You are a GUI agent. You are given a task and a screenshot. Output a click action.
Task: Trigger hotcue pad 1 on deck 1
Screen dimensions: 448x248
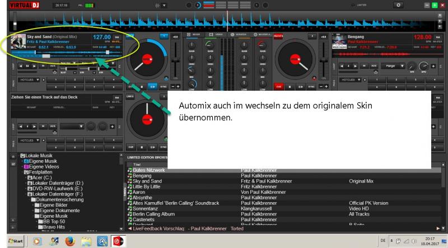tap(56, 80)
